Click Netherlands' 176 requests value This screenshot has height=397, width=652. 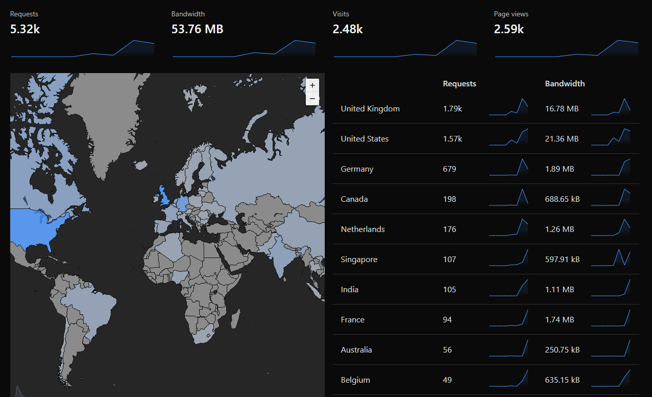[x=449, y=229]
